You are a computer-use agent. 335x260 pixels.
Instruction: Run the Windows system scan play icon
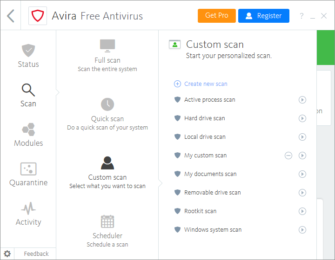pos(302,230)
